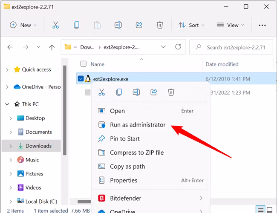Choose Run as administrator
This screenshot has width=277, height=213.
(151, 125)
